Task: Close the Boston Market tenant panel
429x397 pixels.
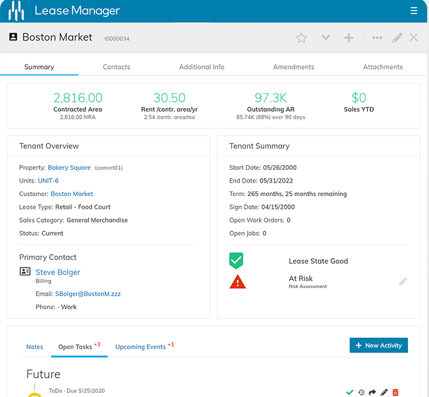Action: click(414, 37)
